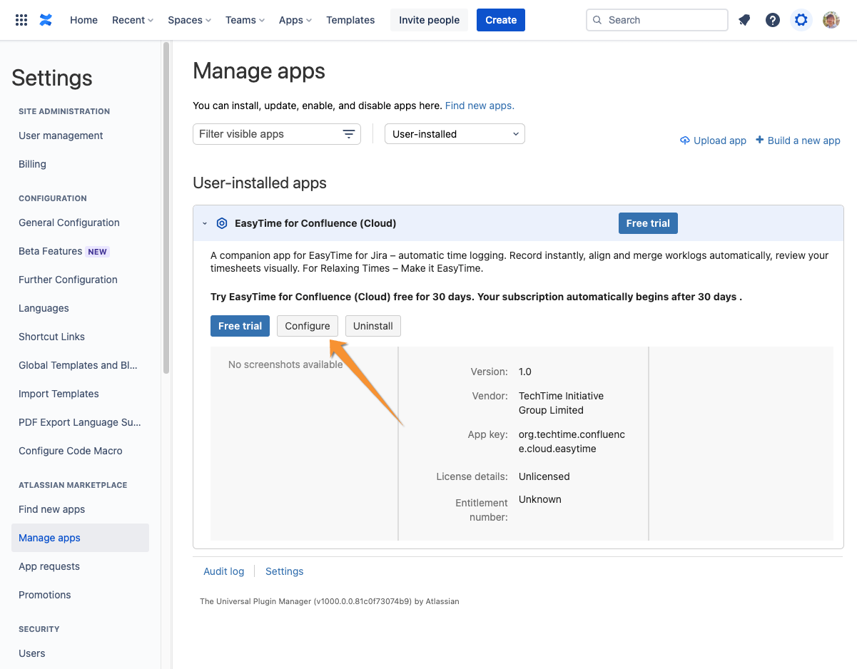The width and height of the screenshot is (857, 669).
Task: Click the Upload app cloud icon
Action: pyautogui.click(x=685, y=141)
